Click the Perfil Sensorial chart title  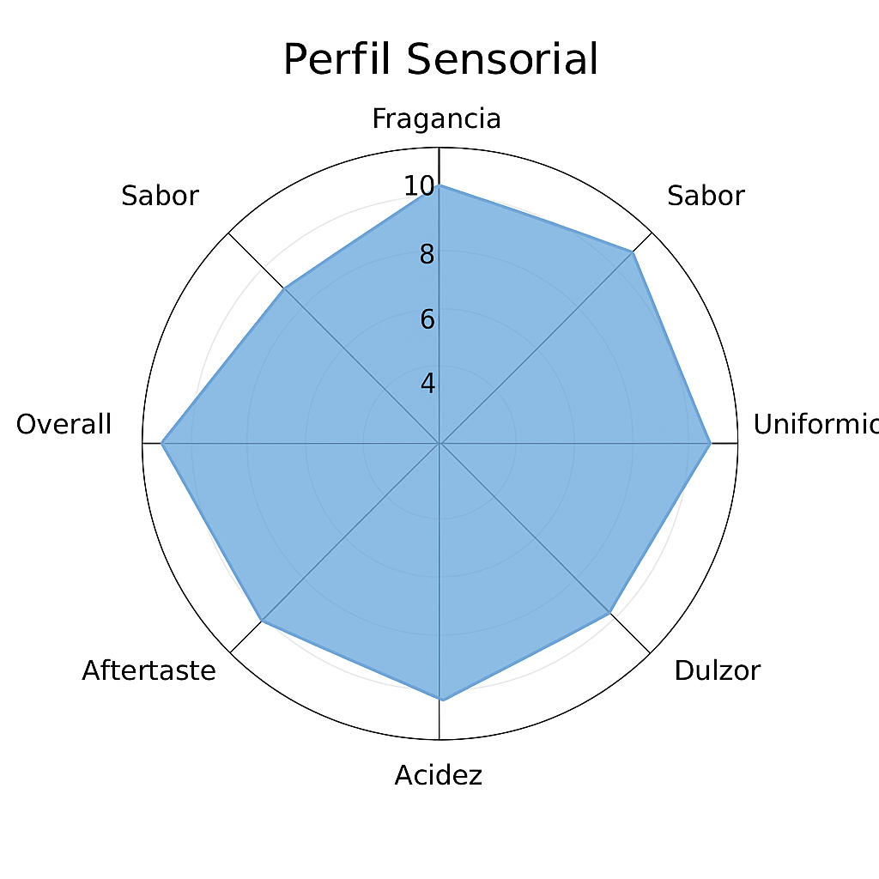pos(440,59)
